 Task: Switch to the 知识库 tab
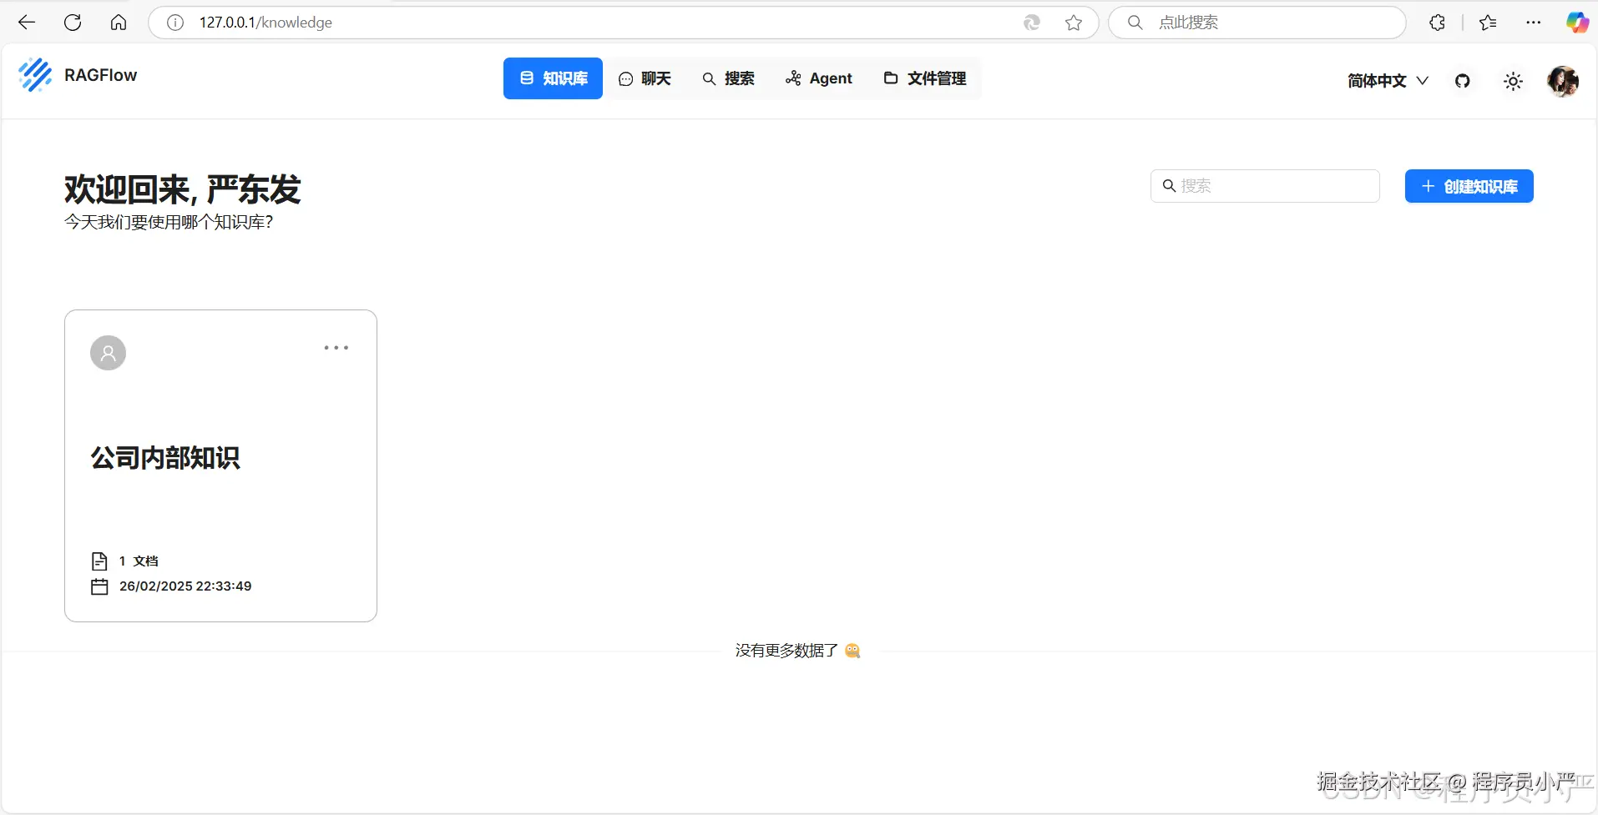click(553, 78)
